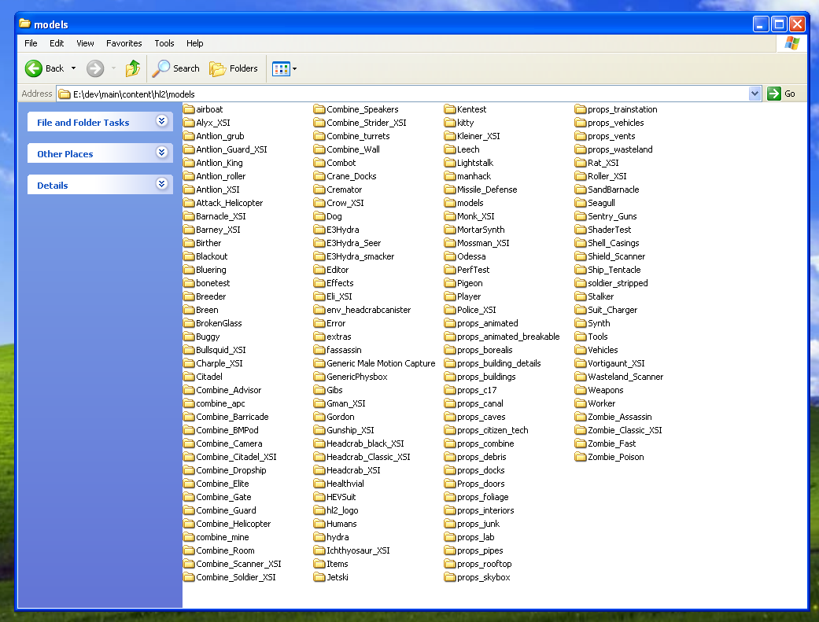This screenshot has width=819, height=622.
Task: Click the Search button label
Action: click(x=186, y=68)
